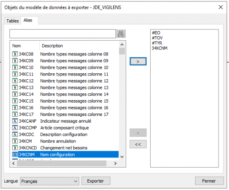229x190 pixels.
Task: Select row 'Nombre types messages colonne 15'
Action: pyautogui.click(x=65, y=101)
